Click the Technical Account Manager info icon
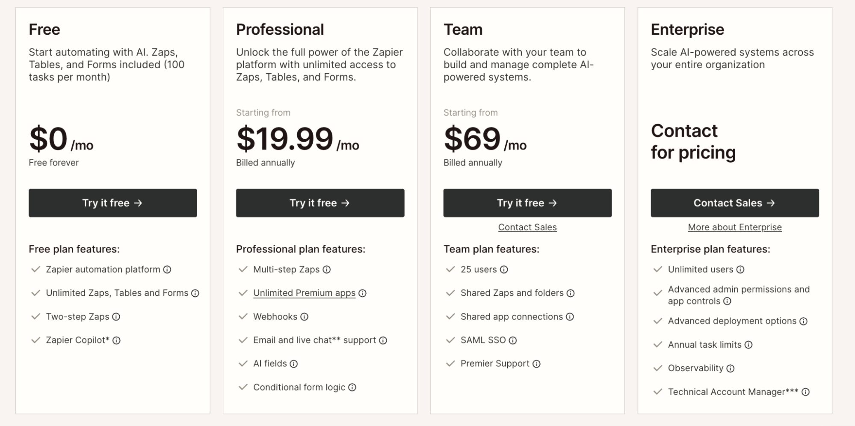 pos(806,392)
